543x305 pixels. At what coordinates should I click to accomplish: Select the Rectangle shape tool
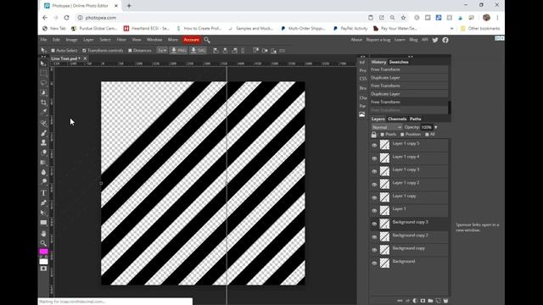point(43,223)
